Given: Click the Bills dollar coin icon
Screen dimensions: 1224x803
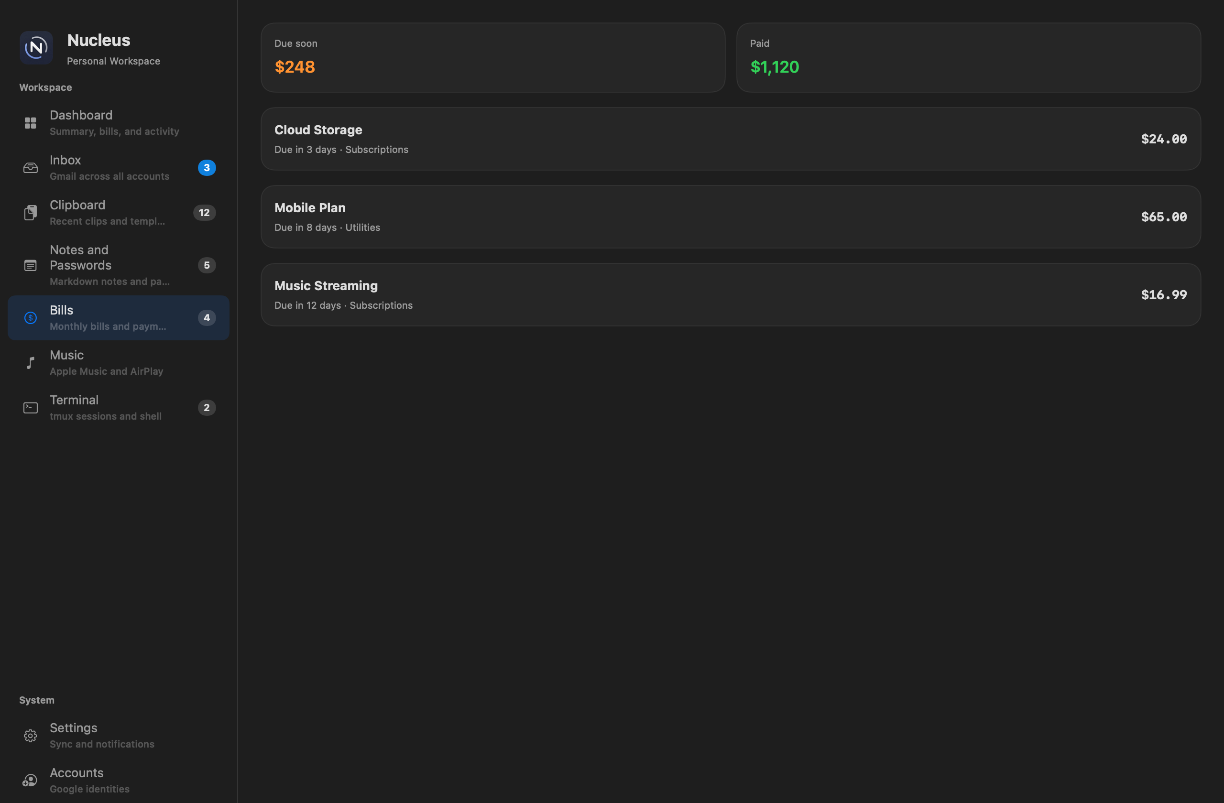Looking at the screenshot, I should point(30,318).
